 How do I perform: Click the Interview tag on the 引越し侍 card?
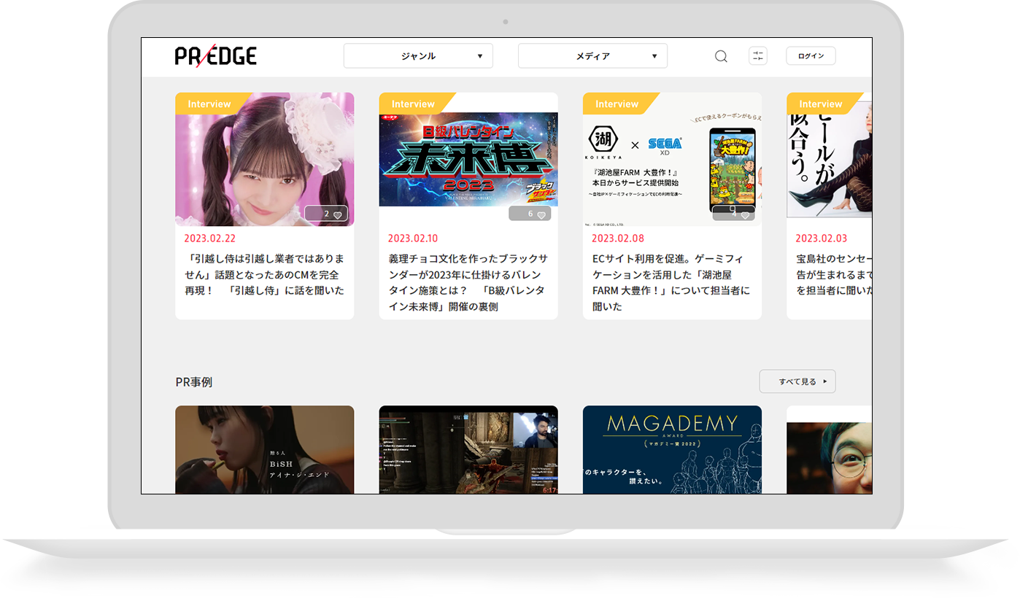(209, 104)
